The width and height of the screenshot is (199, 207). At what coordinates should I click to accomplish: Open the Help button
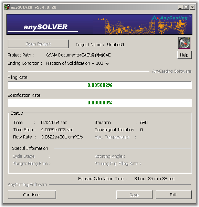184,55
